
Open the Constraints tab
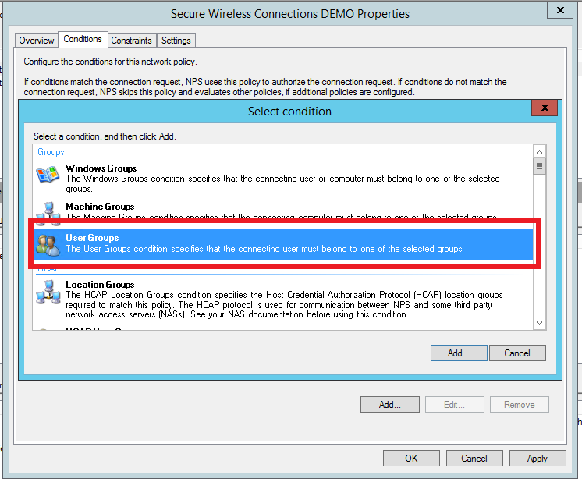(131, 41)
